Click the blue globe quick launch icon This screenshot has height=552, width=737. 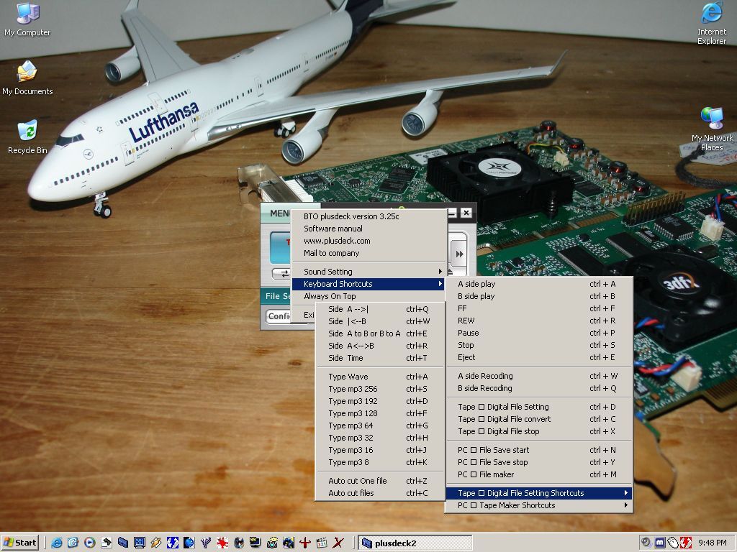tap(189, 543)
